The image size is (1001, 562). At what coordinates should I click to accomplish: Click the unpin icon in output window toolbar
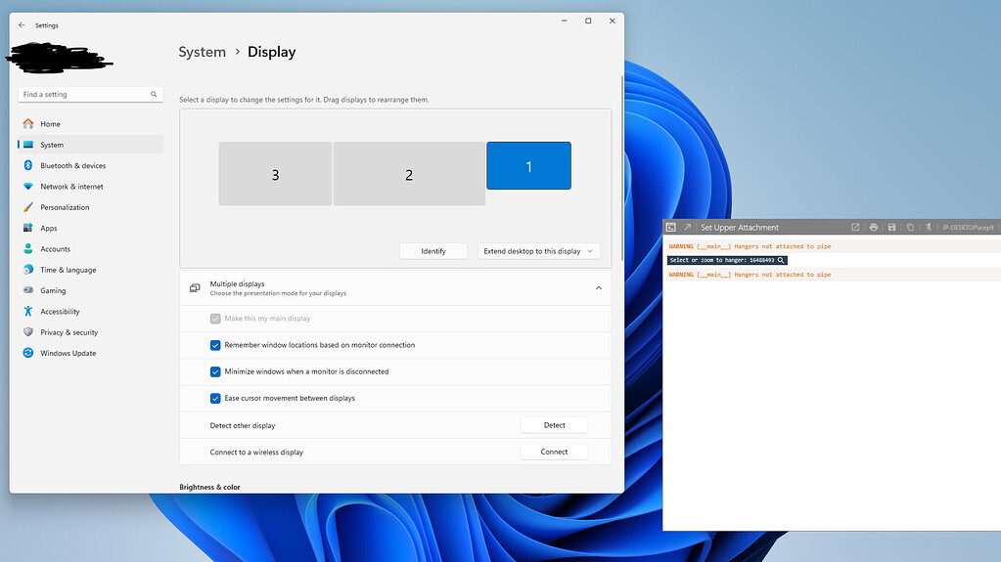pos(929,227)
